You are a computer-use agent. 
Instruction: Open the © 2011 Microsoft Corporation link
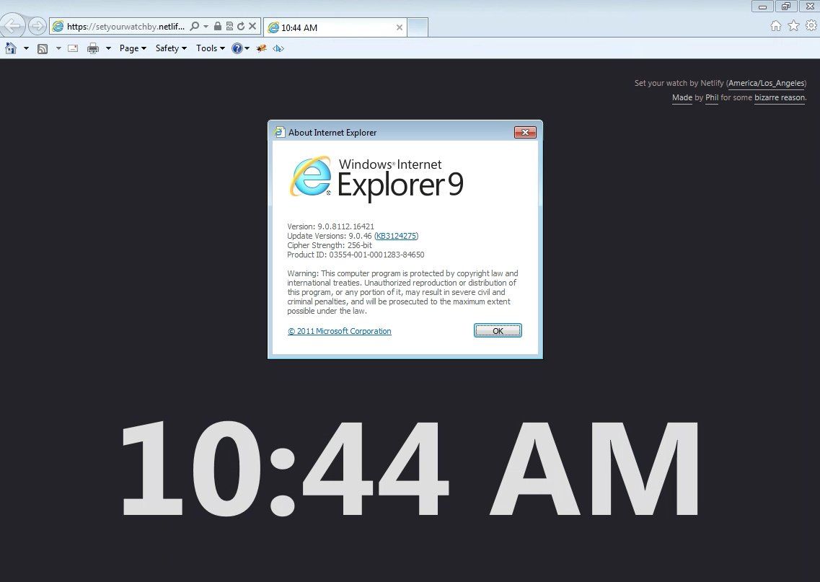[x=340, y=331]
